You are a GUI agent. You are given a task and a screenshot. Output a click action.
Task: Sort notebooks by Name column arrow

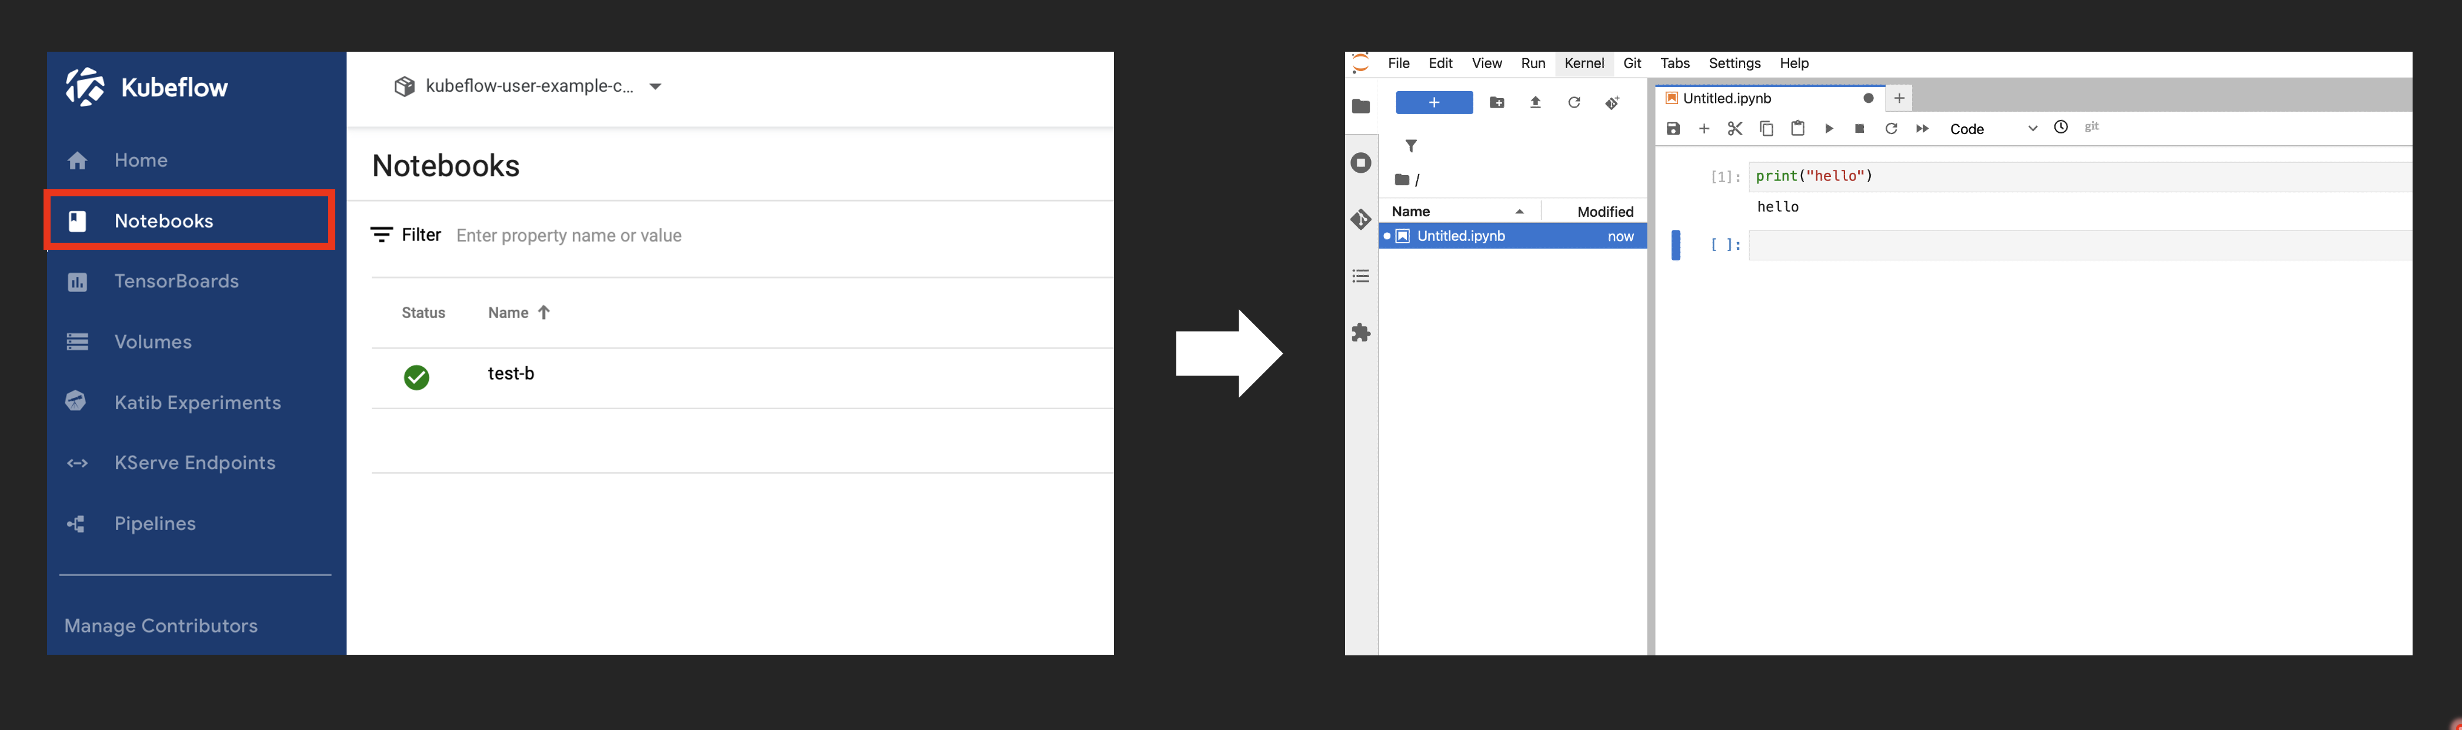coord(544,313)
